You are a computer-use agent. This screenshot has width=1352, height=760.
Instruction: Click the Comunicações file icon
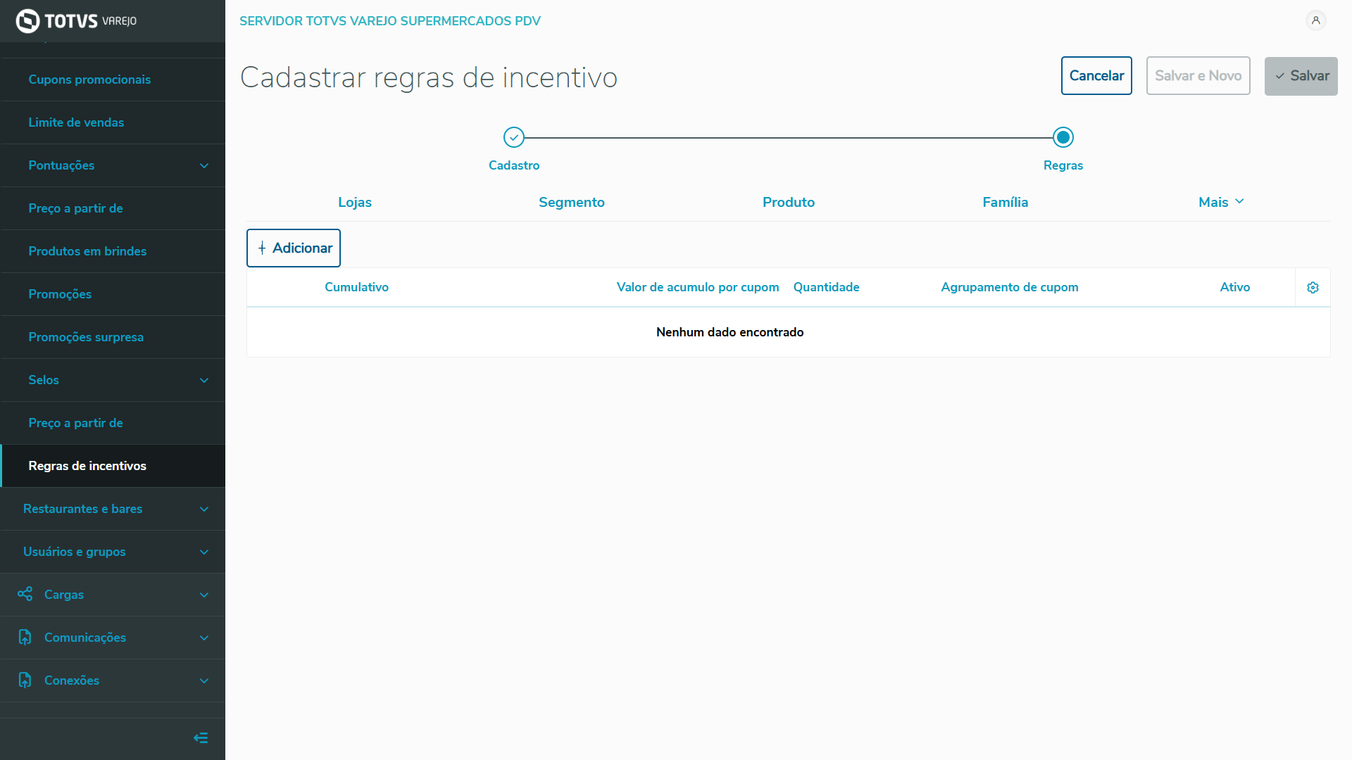[x=25, y=638]
